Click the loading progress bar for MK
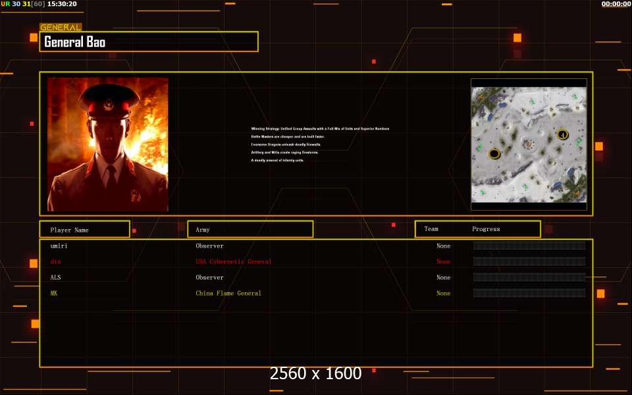 point(529,293)
